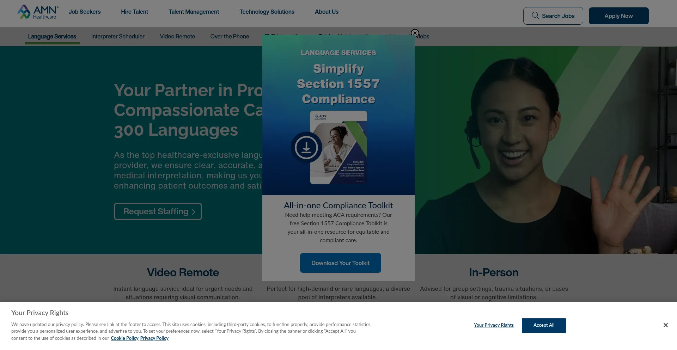677x350 pixels.
Task: Select the Over the Phone tab
Action: click(230, 37)
